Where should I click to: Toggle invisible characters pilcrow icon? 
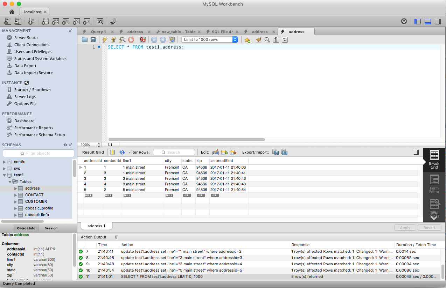tap(276, 40)
